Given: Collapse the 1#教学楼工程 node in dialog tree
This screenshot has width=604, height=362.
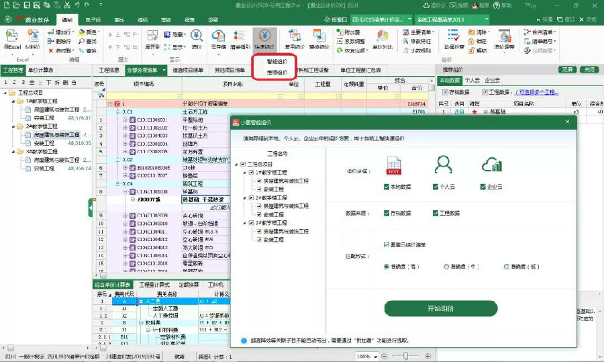Looking at the screenshot, I should (x=244, y=172).
